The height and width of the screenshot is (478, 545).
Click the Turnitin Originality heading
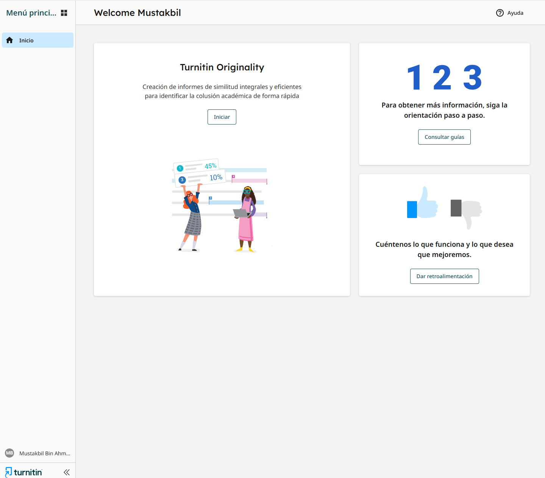click(x=222, y=67)
